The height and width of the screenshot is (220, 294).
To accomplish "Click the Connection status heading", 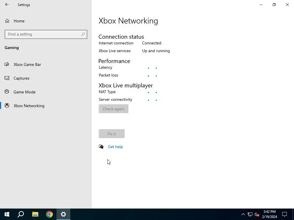I will pos(121,37).
